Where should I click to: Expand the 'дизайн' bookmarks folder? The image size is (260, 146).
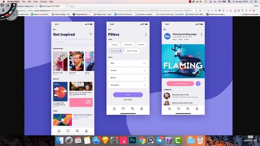click(180, 15)
